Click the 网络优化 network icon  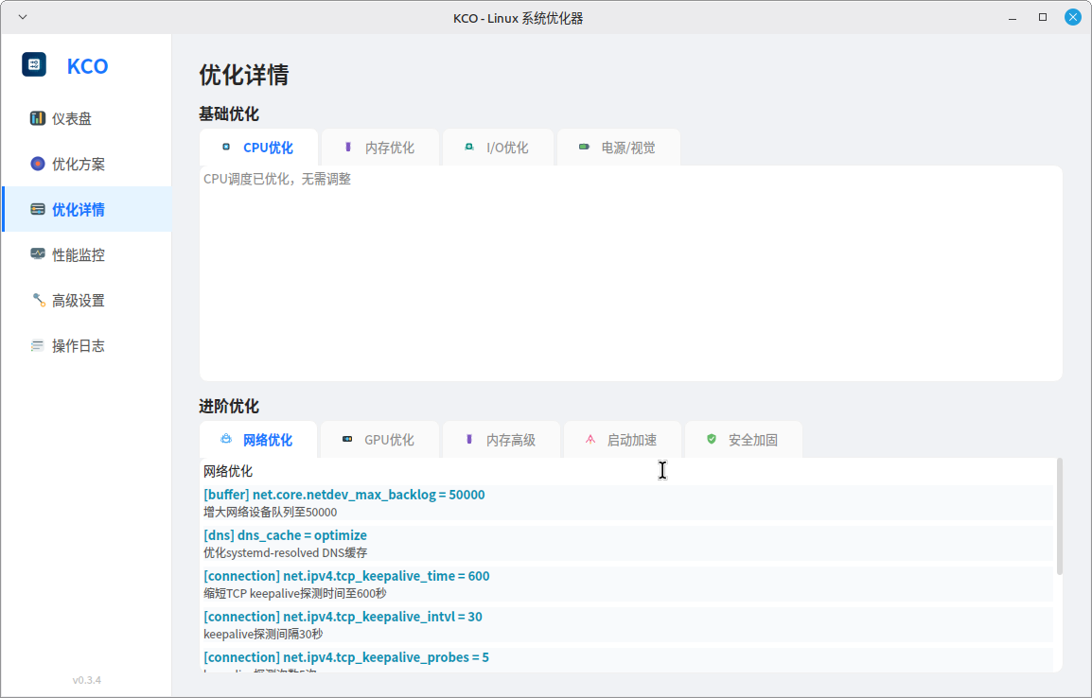point(226,439)
